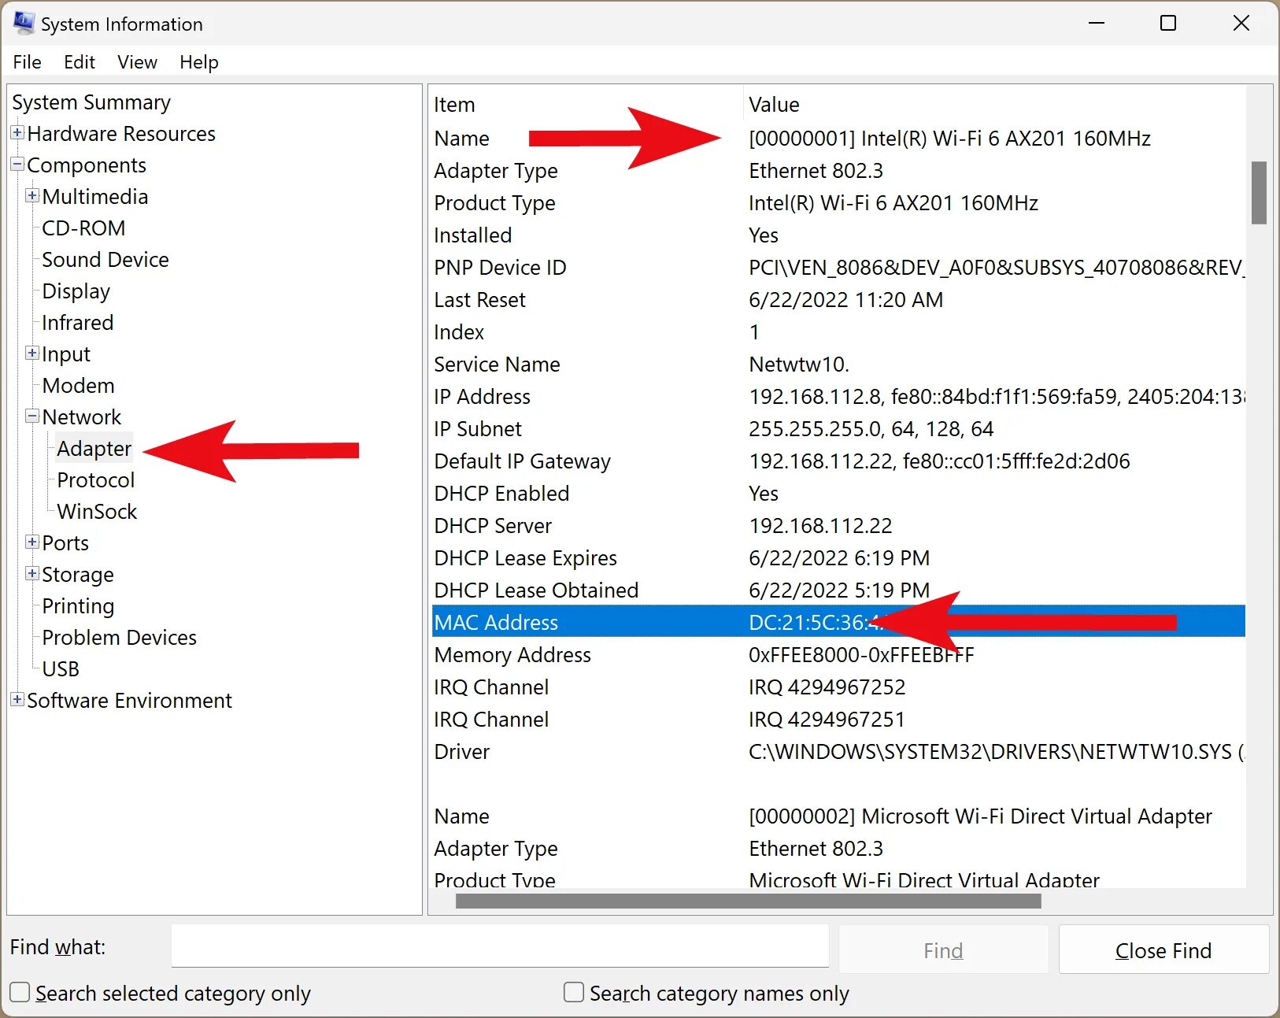The height and width of the screenshot is (1018, 1280).
Task: Expand the Ports tree node
Action: [x=32, y=542]
